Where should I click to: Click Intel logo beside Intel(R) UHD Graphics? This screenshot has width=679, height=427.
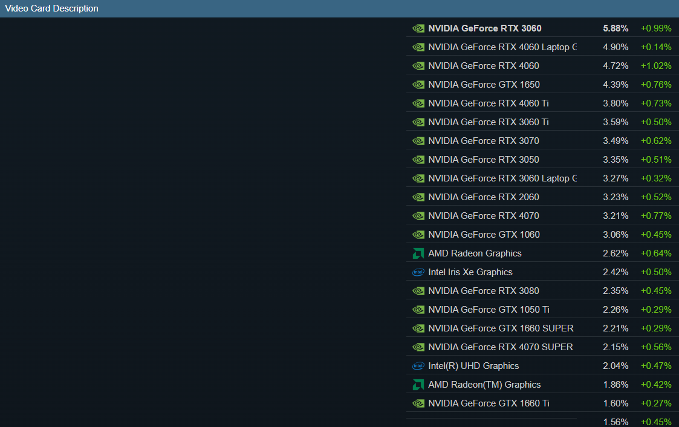pos(418,366)
